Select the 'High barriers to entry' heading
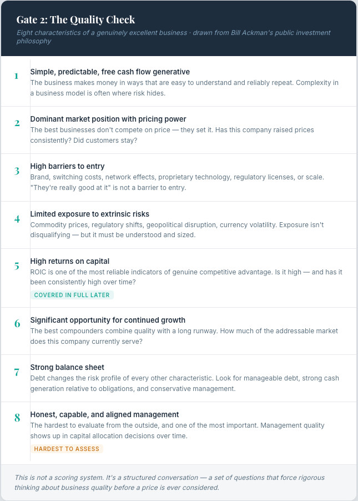This screenshot has width=358, height=501. 67,166
